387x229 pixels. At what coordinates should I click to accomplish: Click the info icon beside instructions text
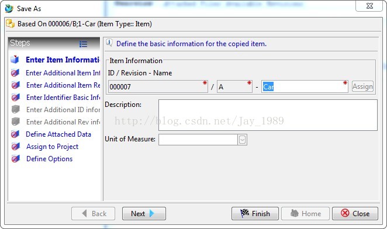pyautogui.click(x=109, y=43)
